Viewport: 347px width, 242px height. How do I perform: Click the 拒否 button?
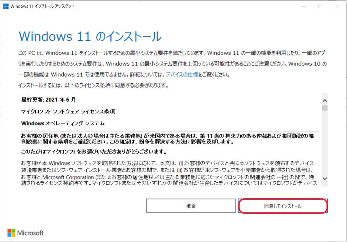191,206
